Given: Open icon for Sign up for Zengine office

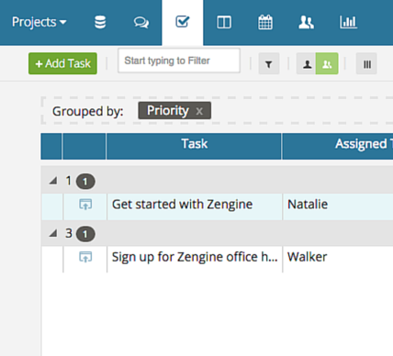Looking at the screenshot, I should [85, 257].
